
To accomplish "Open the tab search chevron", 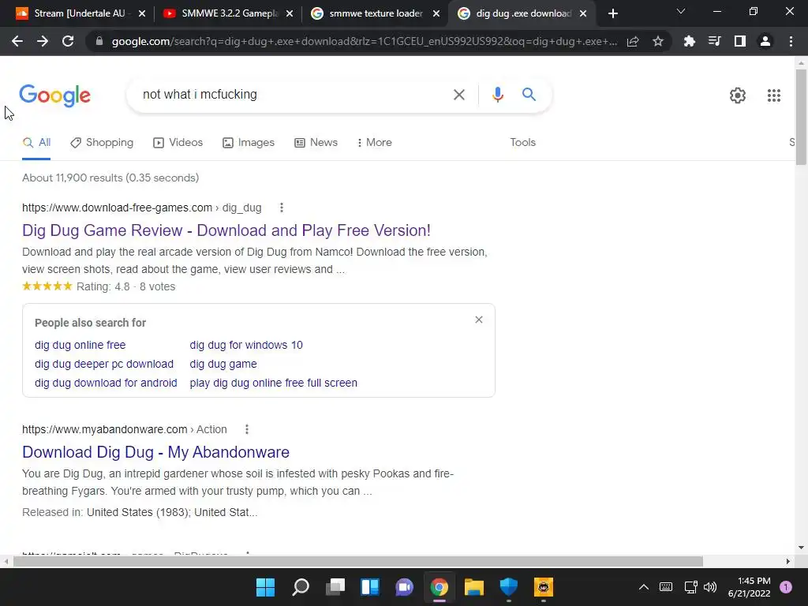I will click(681, 11).
